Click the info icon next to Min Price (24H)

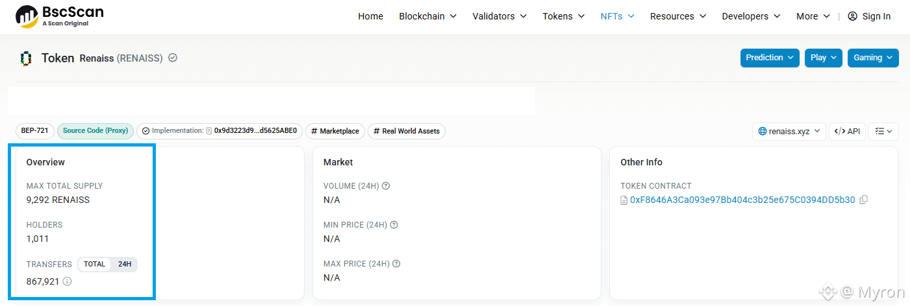(x=394, y=225)
